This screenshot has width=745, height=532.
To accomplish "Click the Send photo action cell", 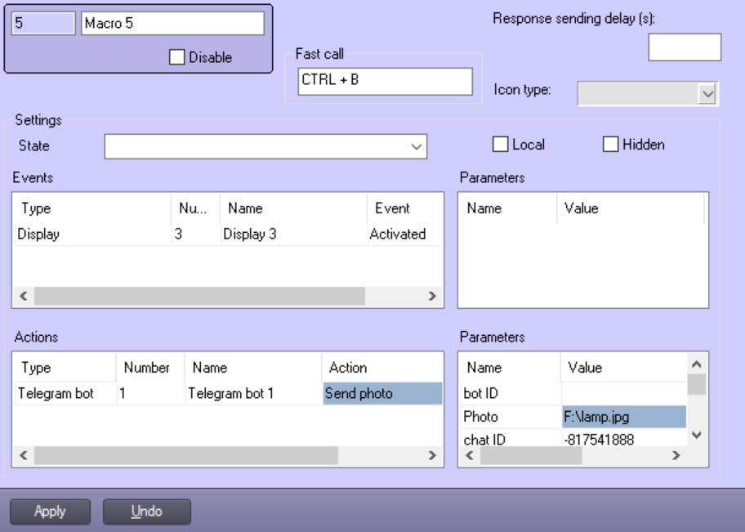I will pos(382,393).
